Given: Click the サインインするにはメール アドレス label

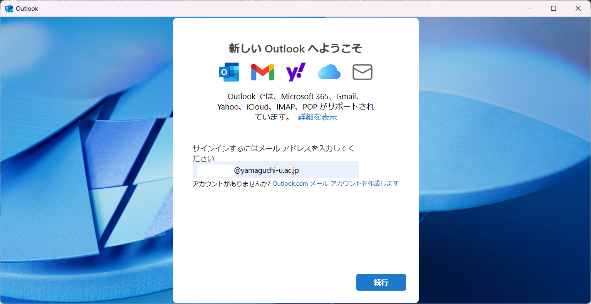Looking at the screenshot, I should [x=273, y=153].
